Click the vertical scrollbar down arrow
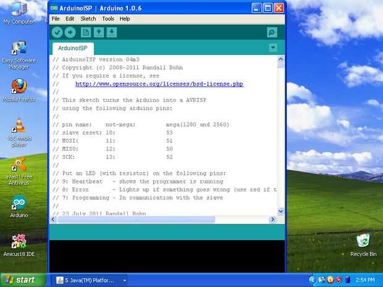Viewport: 383px width, 287px height. point(280,210)
